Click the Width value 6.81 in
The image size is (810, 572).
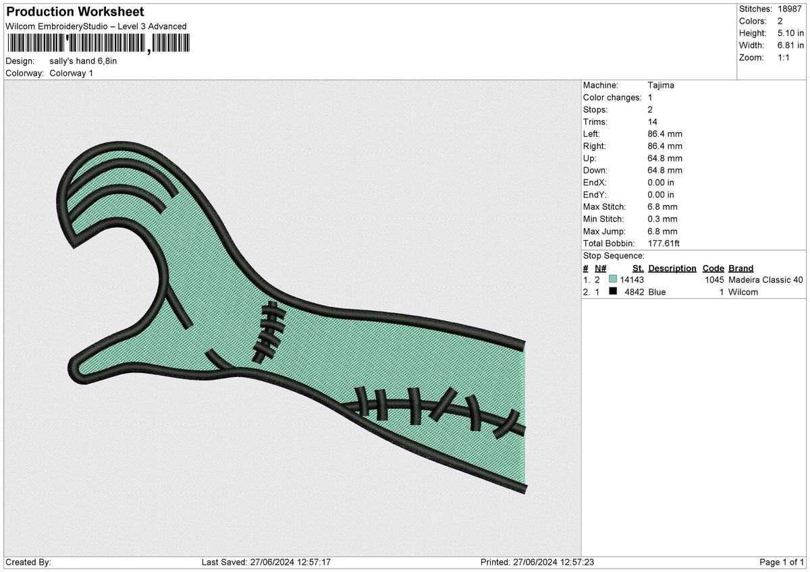coord(790,45)
